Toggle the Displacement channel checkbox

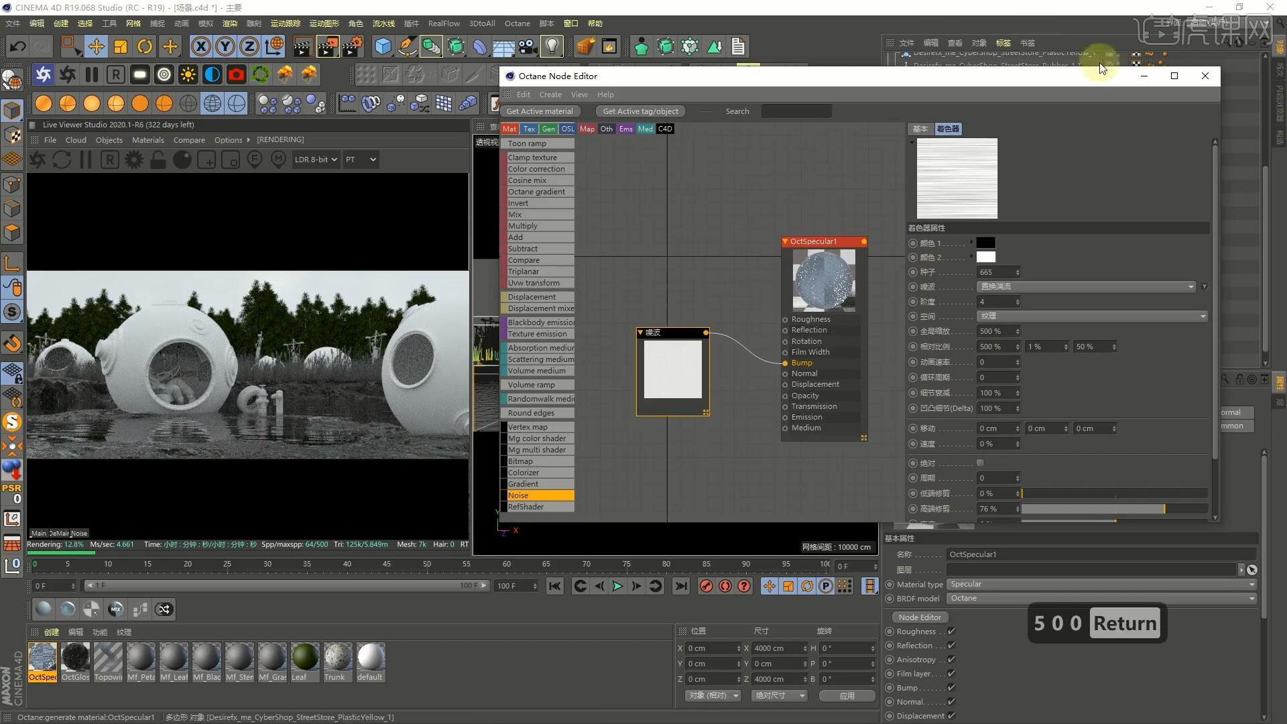951,716
